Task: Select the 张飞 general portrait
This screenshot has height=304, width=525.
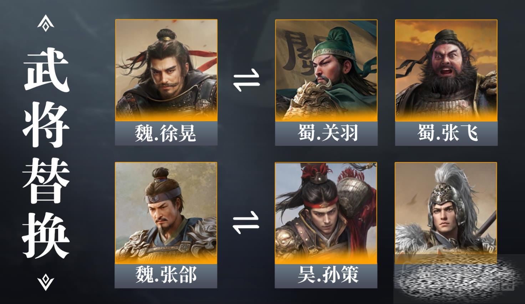Action: point(446,70)
